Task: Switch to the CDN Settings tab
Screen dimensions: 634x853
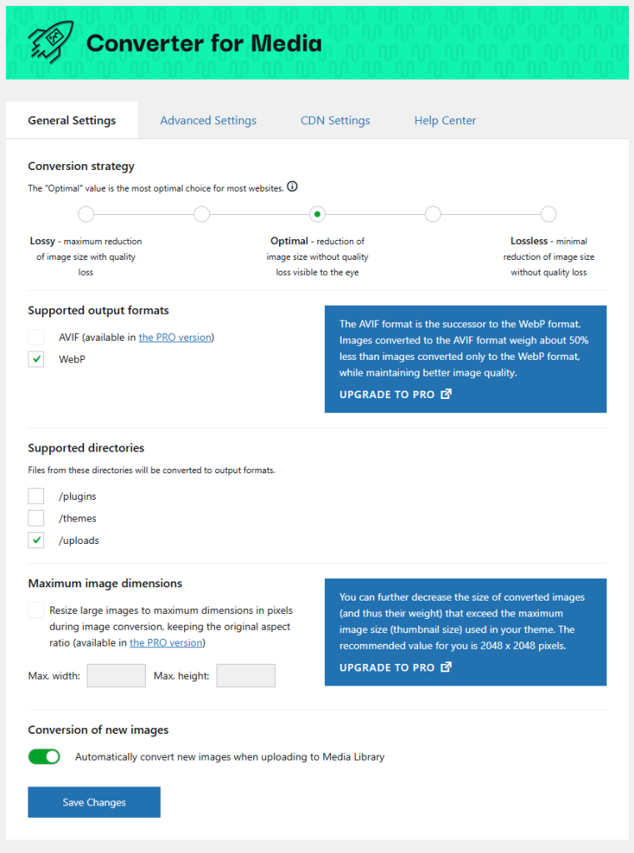Action: [x=335, y=121]
